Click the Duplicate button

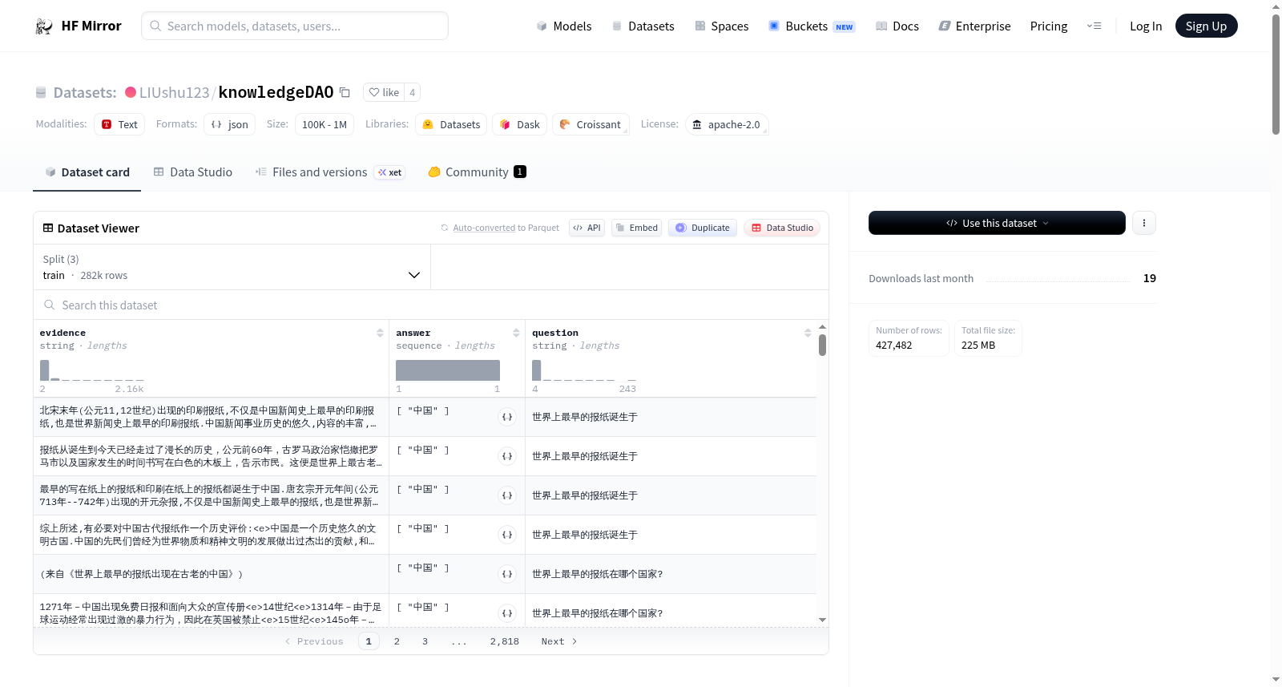click(703, 228)
